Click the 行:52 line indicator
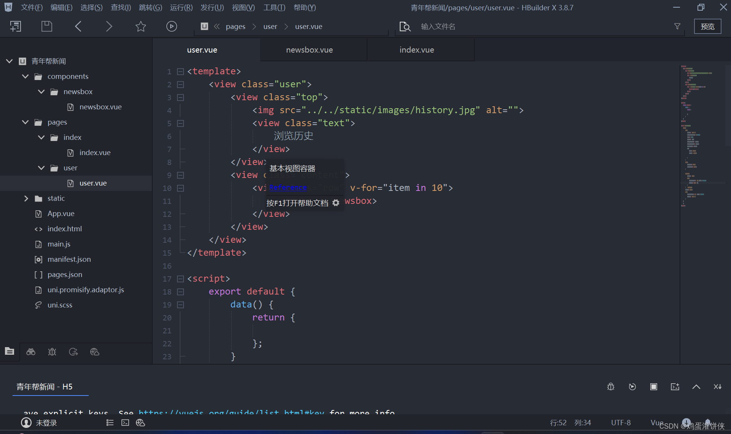The height and width of the screenshot is (434, 731). 558,423
